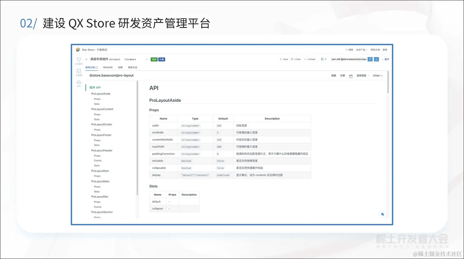Click the Star Store logo icon

[x=78, y=50]
